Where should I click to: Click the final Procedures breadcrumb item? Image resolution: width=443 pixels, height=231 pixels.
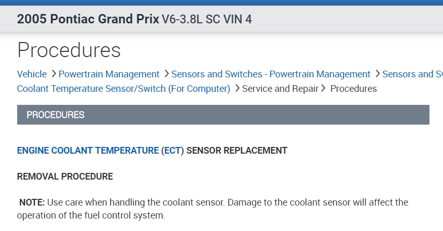coord(353,89)
